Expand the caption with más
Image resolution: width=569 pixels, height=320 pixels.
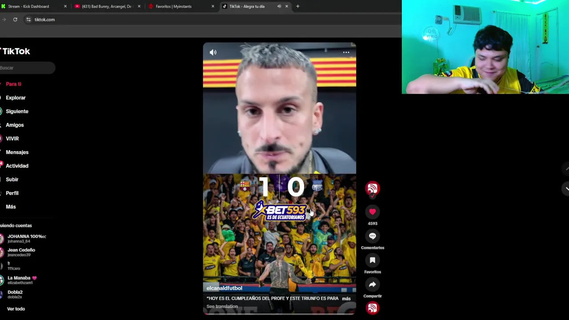346,299
